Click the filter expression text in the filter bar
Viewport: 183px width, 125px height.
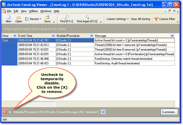(56, 112)
